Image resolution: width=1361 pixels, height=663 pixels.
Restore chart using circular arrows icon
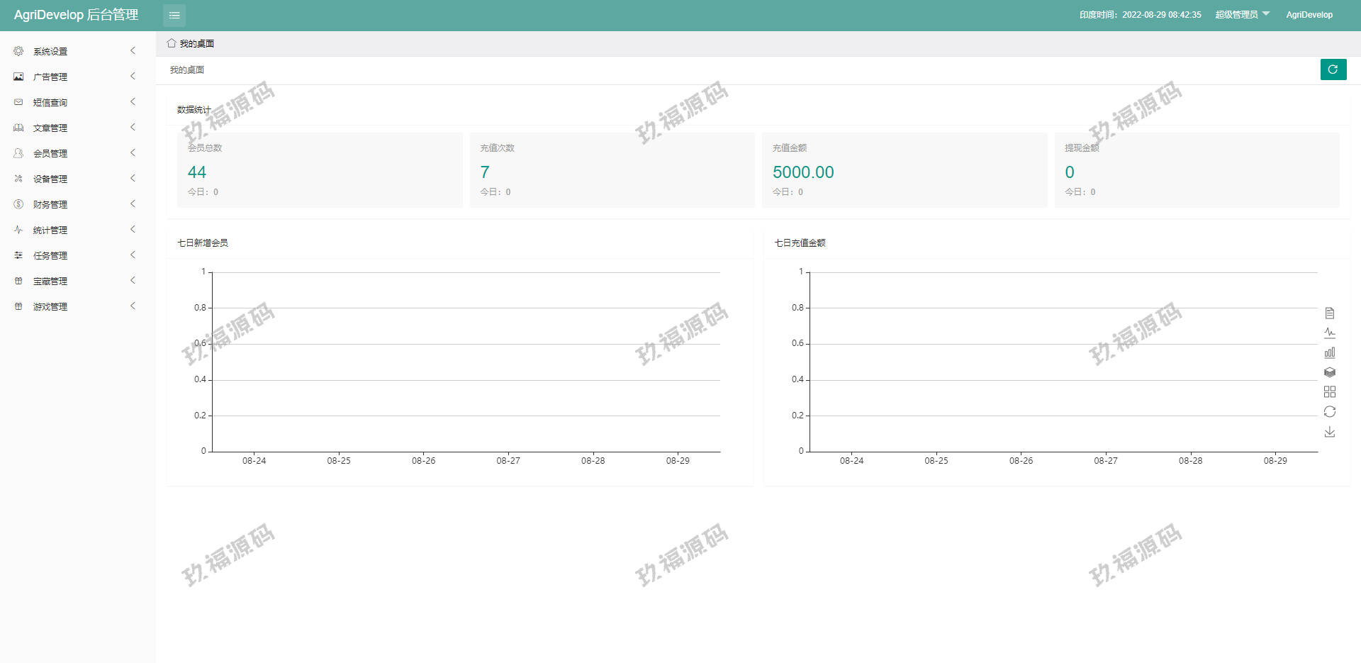coord(1330,412)
